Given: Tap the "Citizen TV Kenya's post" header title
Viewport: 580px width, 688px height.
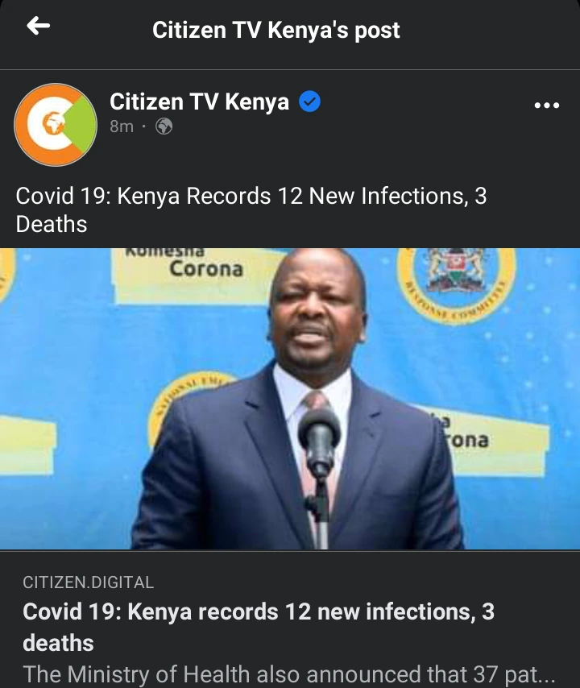Looking at the screenshot, I should coord(276,31).
